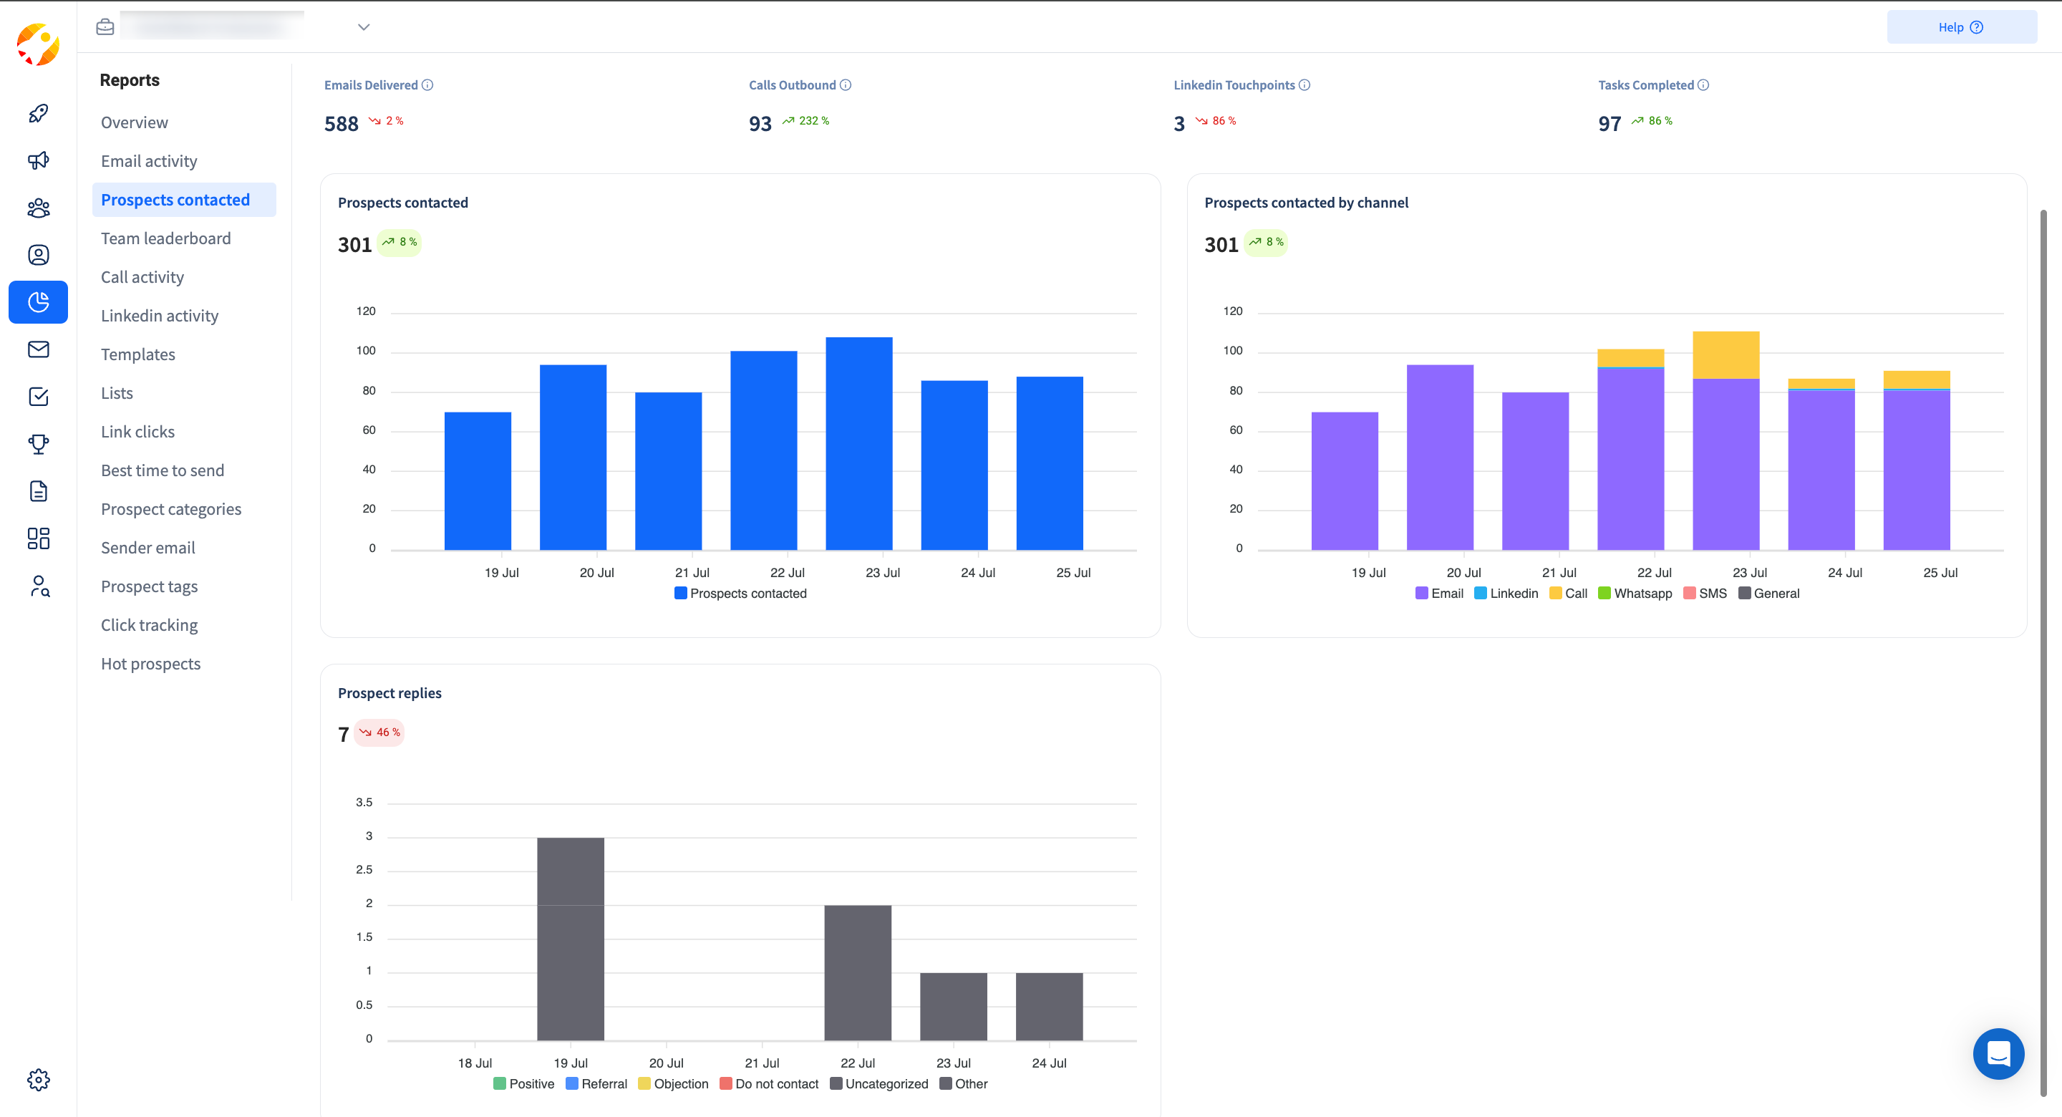Click the 588 Emails Delivered value

pos(341,124)
